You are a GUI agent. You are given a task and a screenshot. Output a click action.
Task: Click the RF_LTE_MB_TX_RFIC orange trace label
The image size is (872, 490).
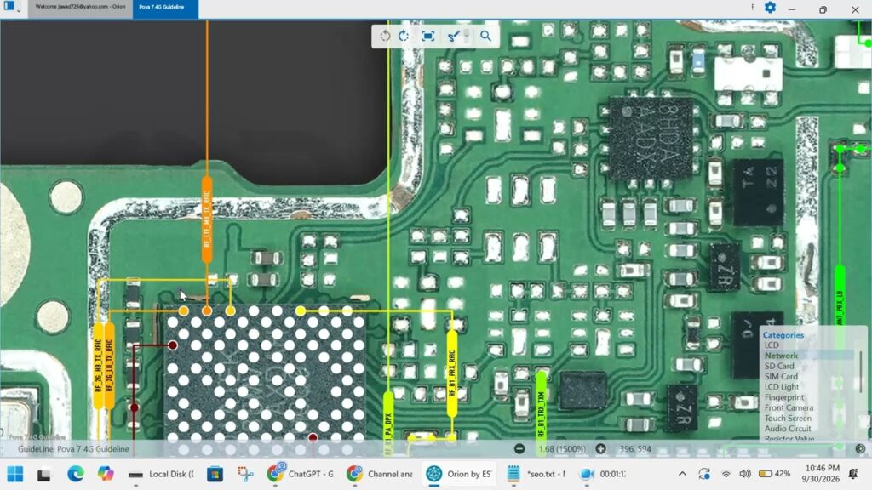coord(207,220)
